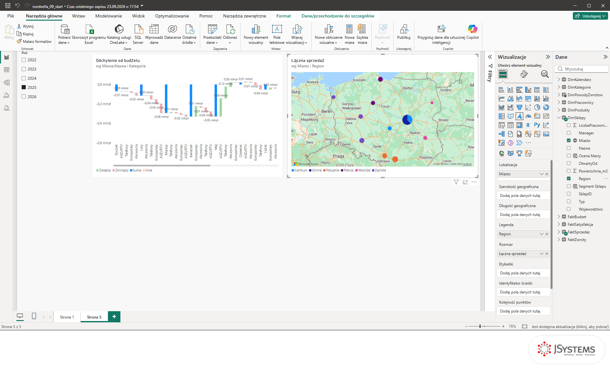
Task: Tick the Wojewodztwo field checkbox
Action: (569, 209)
